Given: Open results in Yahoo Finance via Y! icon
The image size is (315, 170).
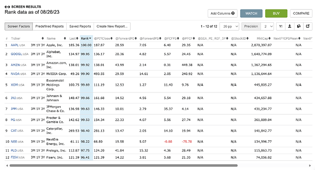Looking at the screenshot, I should [x=281, y=26].
